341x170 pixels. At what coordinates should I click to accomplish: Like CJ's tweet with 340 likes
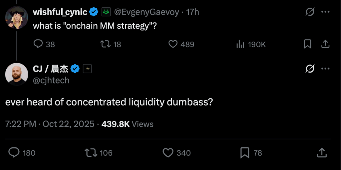(168, 153)
